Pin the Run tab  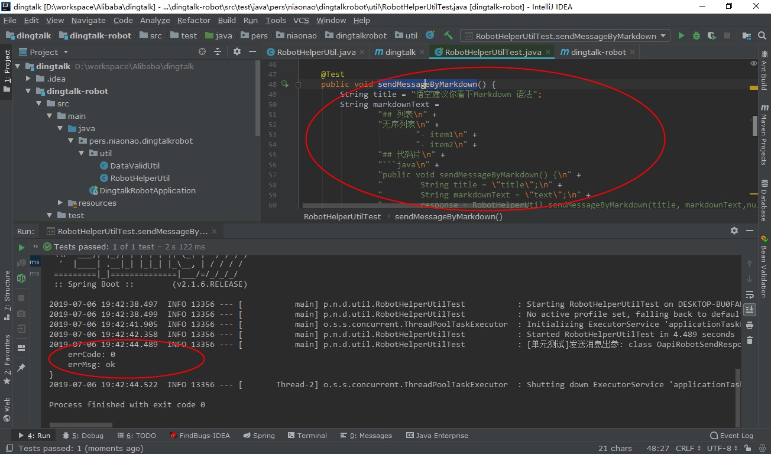[21, 367]
